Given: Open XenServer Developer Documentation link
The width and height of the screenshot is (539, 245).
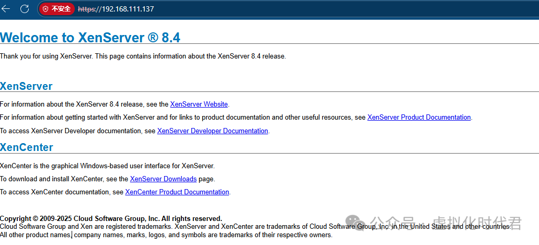Looking at the screenshot, I should coord(212,131).
